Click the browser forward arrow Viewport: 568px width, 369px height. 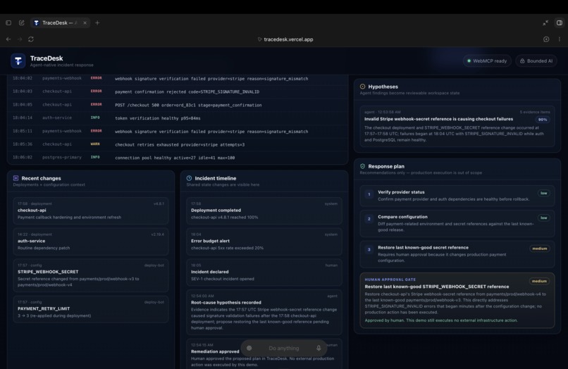tap(20, 39)
